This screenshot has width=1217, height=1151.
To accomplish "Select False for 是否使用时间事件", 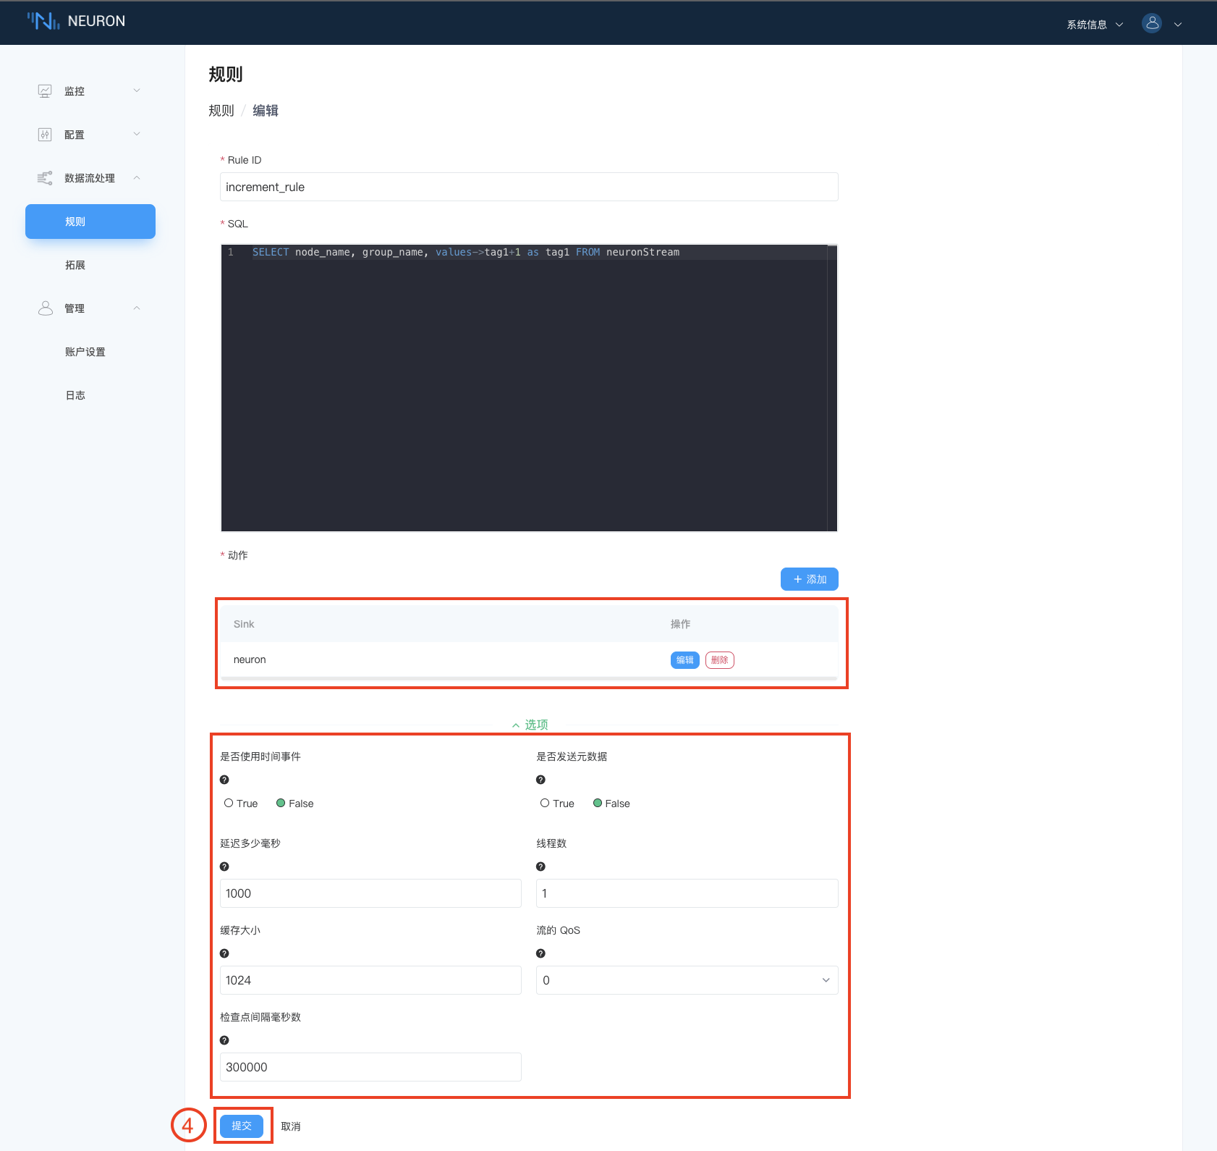I will [x=281, y=803].
